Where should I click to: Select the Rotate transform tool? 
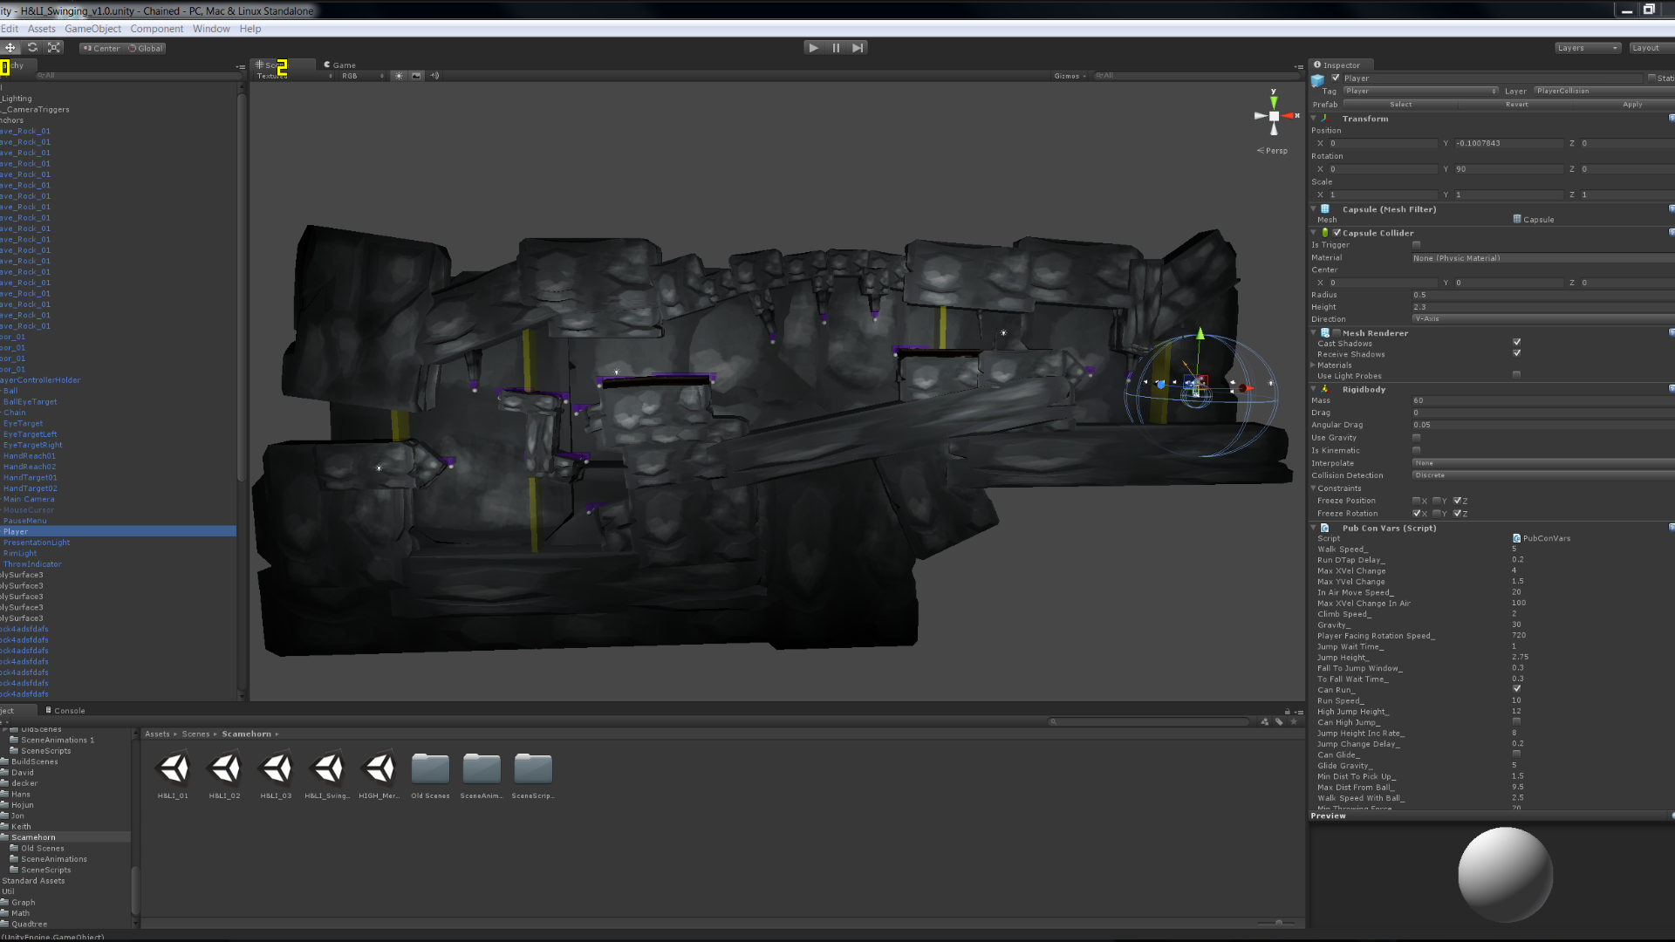[32, 48]
